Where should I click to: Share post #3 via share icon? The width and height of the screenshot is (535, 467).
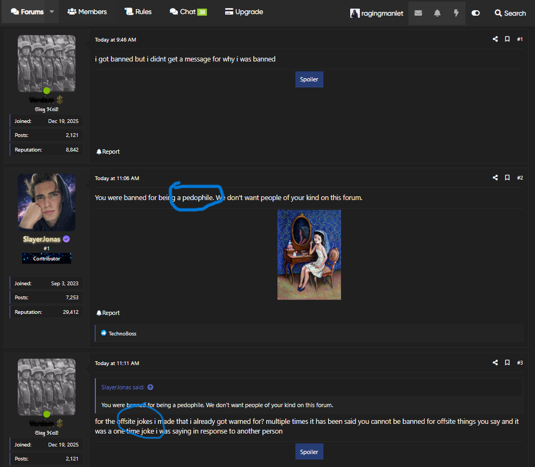tap(495, 363)
